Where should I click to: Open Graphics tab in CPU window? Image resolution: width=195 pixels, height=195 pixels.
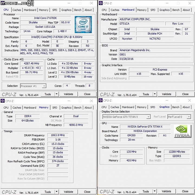coord(66,10)
